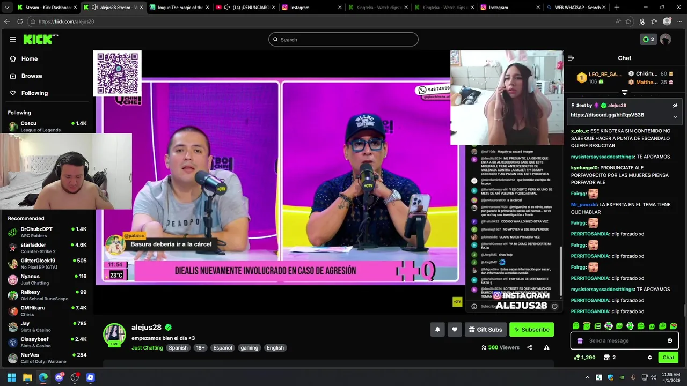The height and width of the screenshot is (386, 687).
Task: Open GMHikaru recommended channel
Action: click(47, 311)
